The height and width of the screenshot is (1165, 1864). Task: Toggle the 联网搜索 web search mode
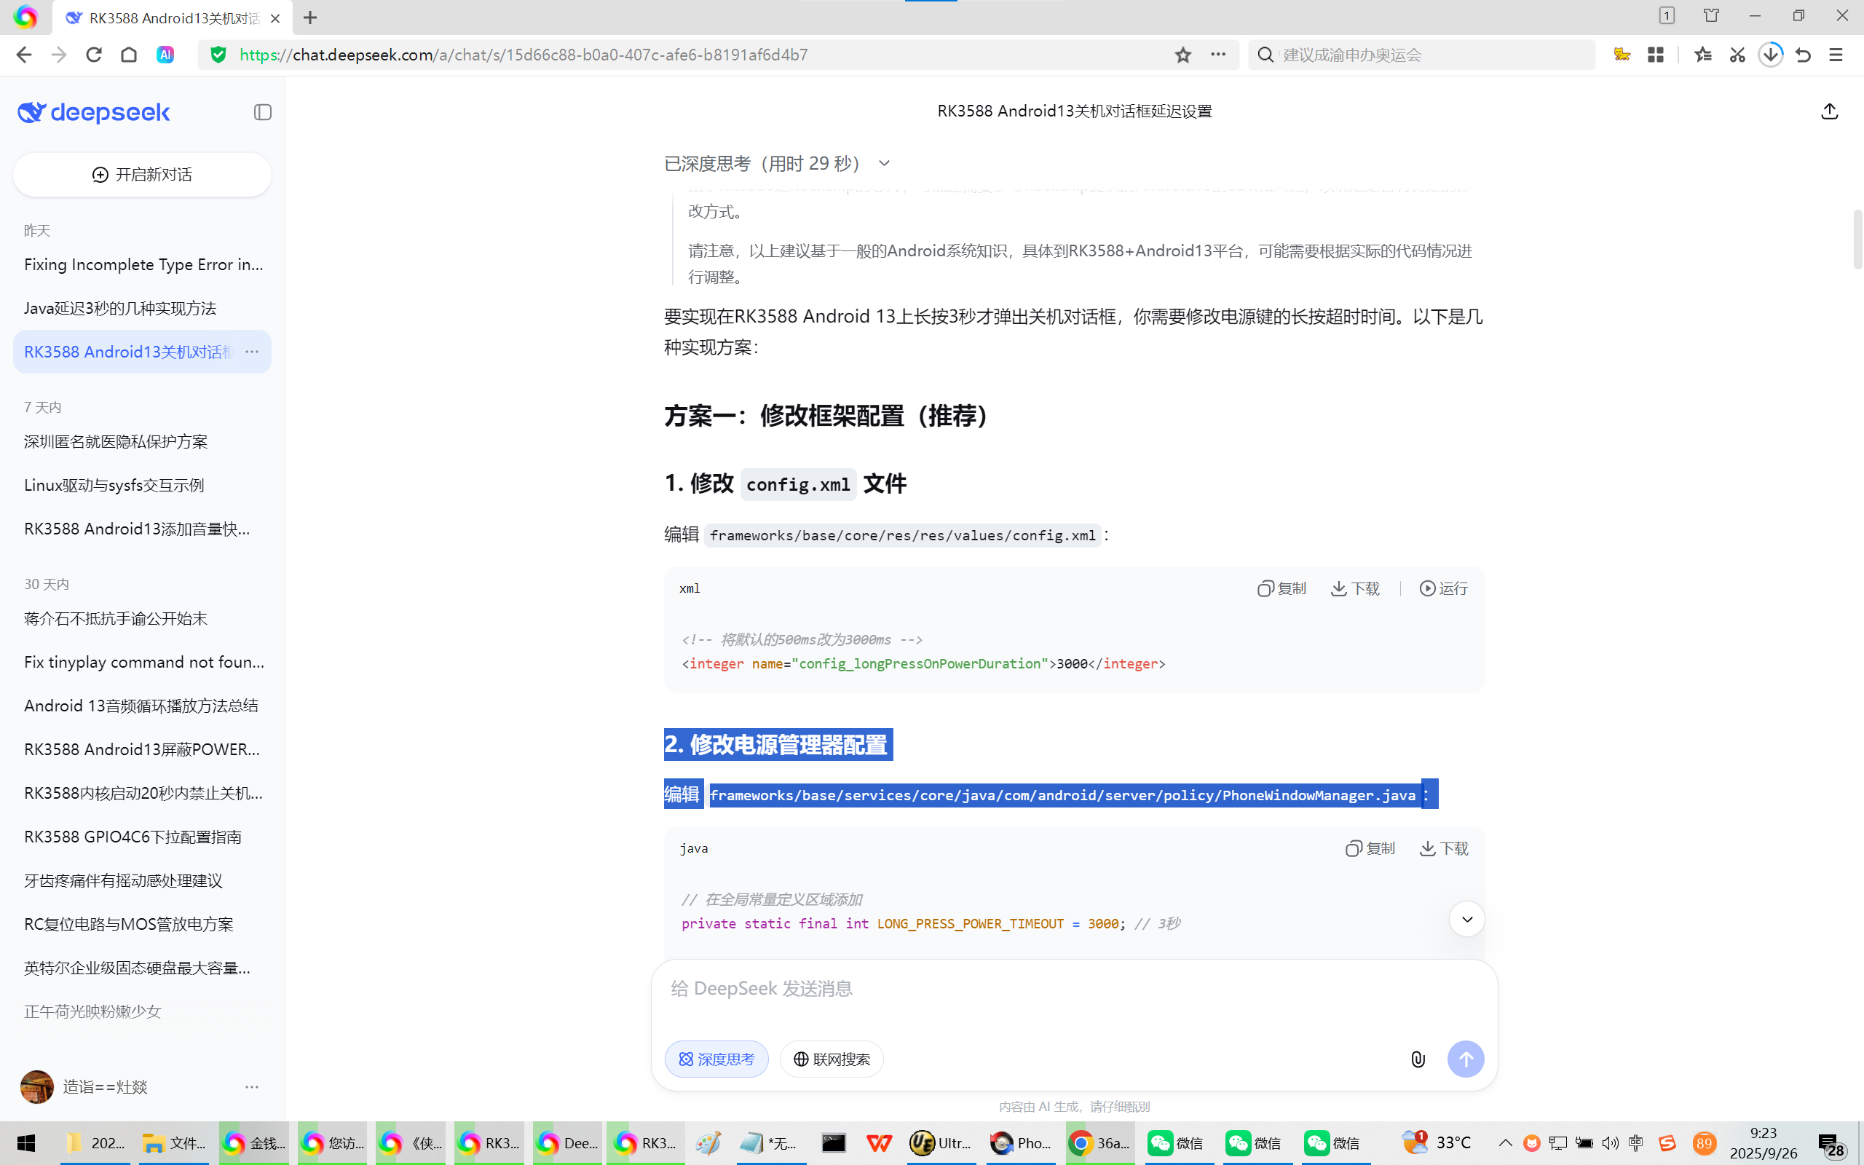tap(831, 1059)
